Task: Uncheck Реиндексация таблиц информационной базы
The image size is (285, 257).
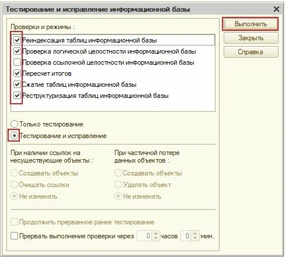Action: pos(17,40)
